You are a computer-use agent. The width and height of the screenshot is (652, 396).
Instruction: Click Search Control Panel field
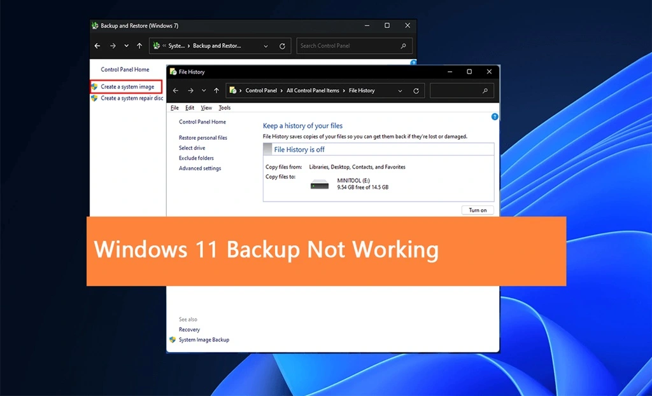click(354, 46)
